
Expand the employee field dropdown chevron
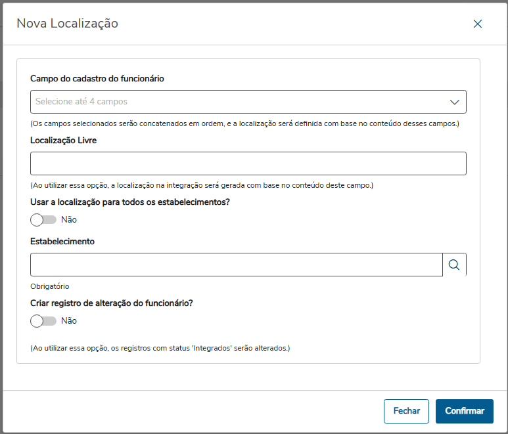454,102
